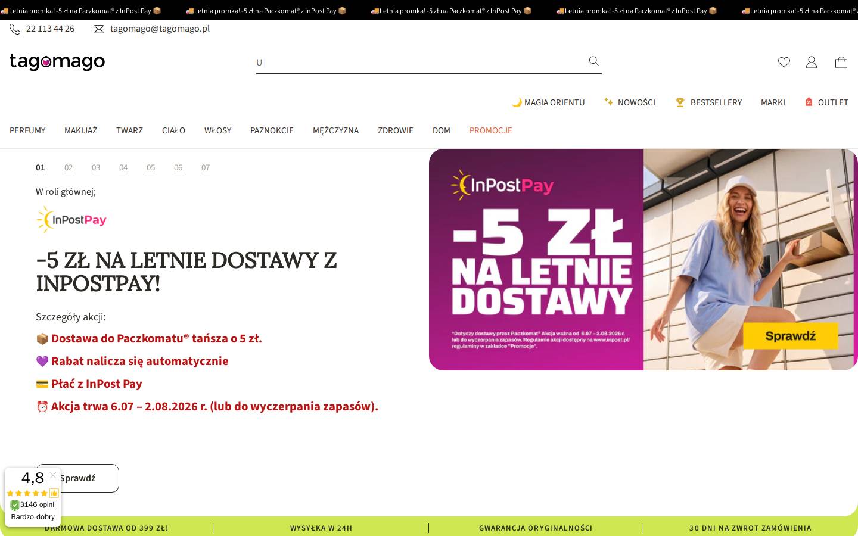This screenshot has width=858, height=536.
Task: Open the Zdrowie category menu
Action: click(396, 130)
